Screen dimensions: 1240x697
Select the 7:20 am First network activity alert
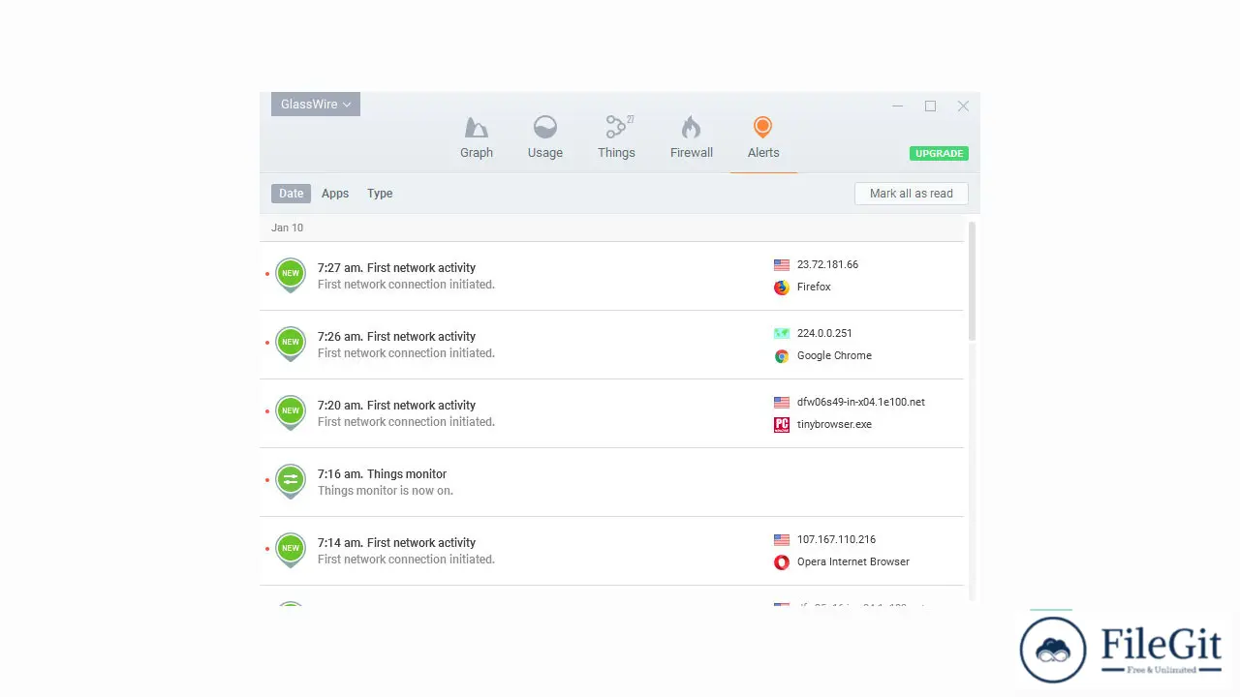coord(612,413)
